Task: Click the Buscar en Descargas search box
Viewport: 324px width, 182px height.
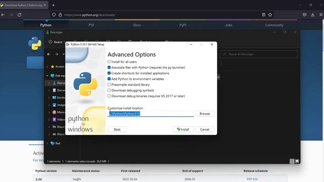Action: point(259,54)
